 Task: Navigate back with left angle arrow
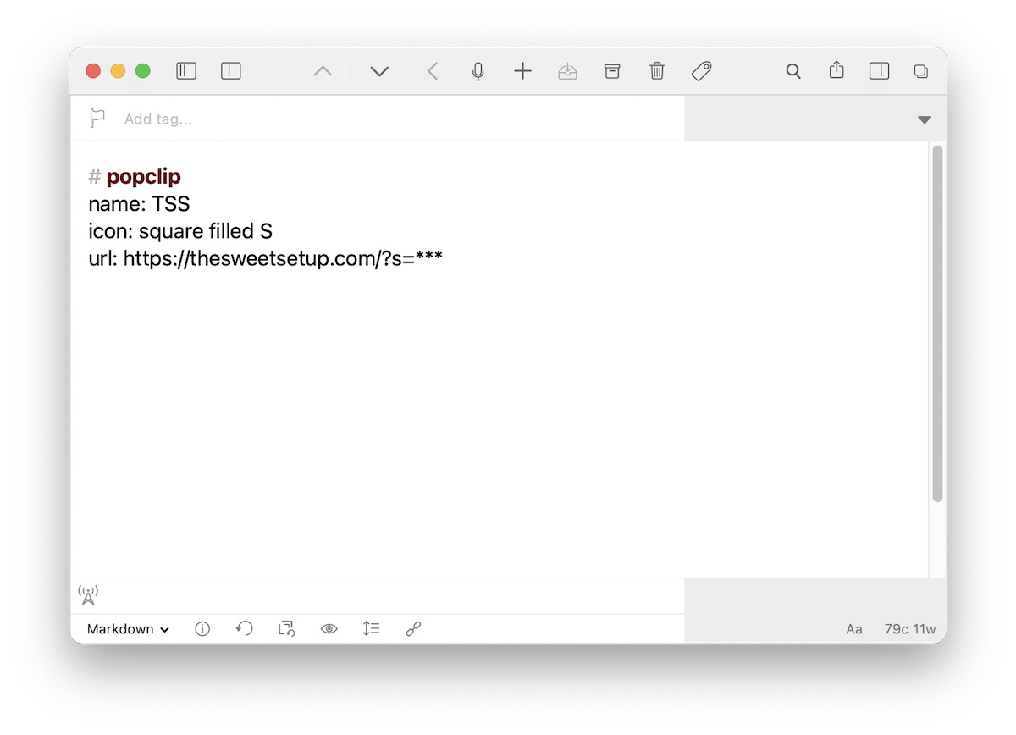click(433, 71)
